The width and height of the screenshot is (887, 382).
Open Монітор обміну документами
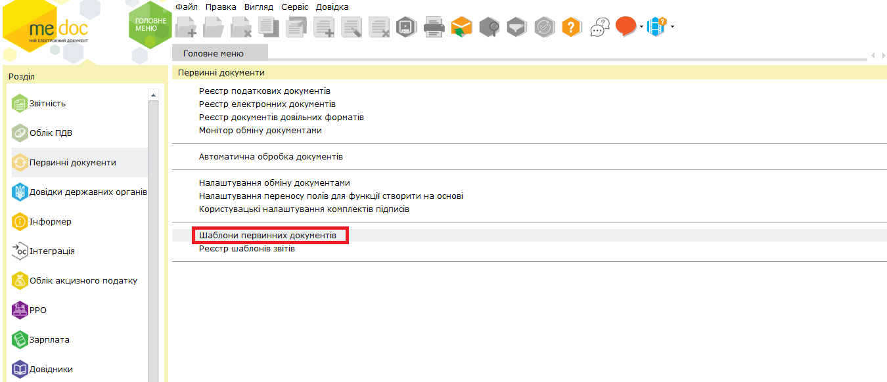click(x=260, y=130)
